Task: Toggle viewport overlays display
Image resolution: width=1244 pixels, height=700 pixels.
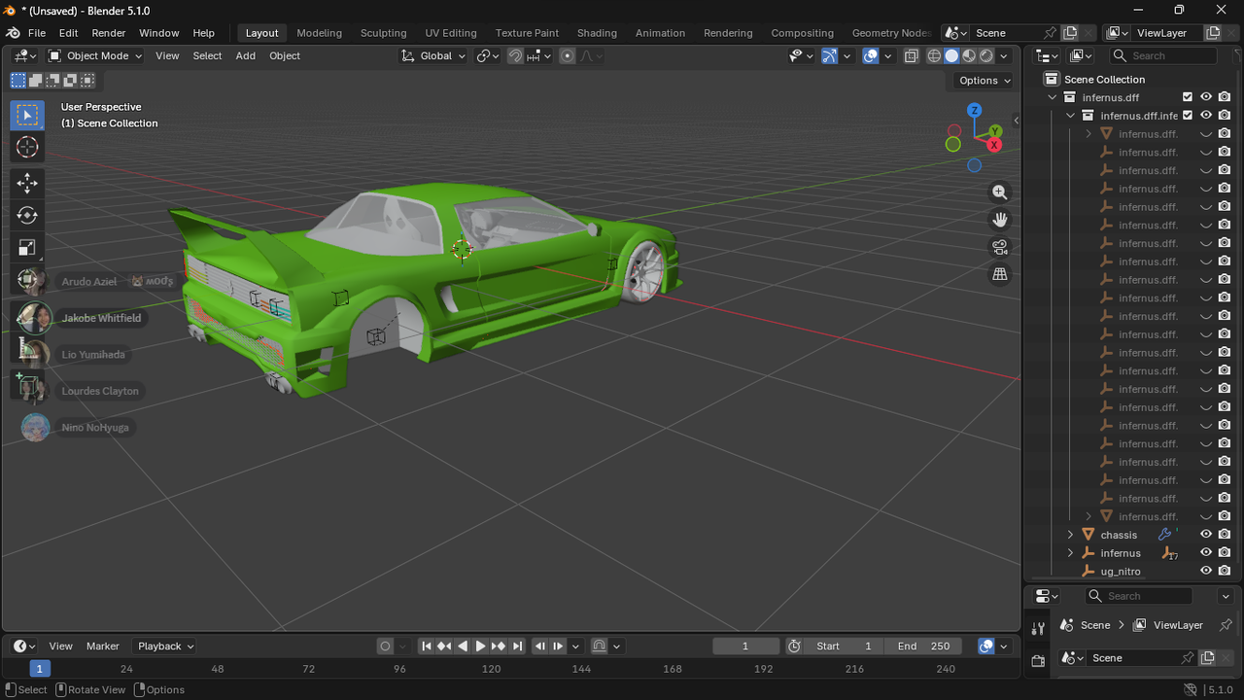Action: 871,55
